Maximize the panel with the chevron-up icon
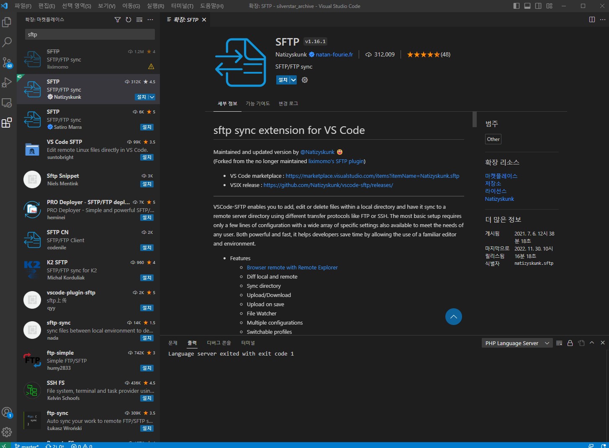609x448 pixels. [592, 343]
